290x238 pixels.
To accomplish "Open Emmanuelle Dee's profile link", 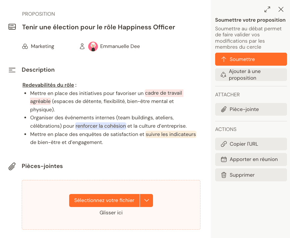I will pos(120,46).
